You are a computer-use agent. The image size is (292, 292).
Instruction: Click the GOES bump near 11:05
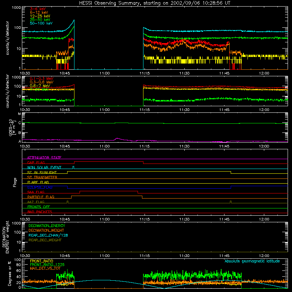coord(117,138)
